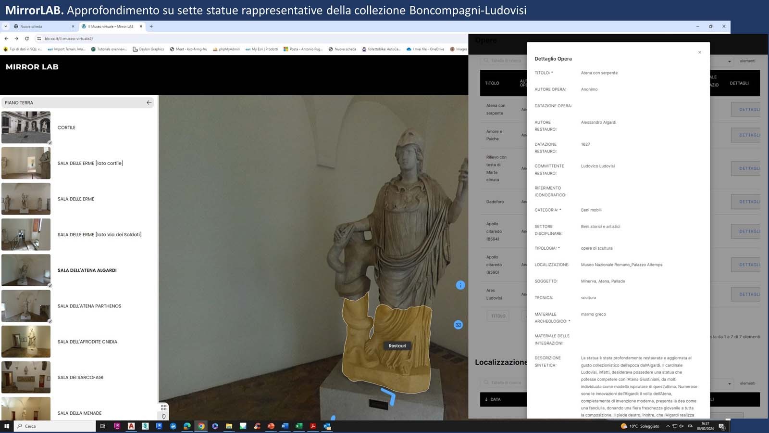Click the Windows Cerca search box
This screenshot has width=769, height=433.
[55, 426]
